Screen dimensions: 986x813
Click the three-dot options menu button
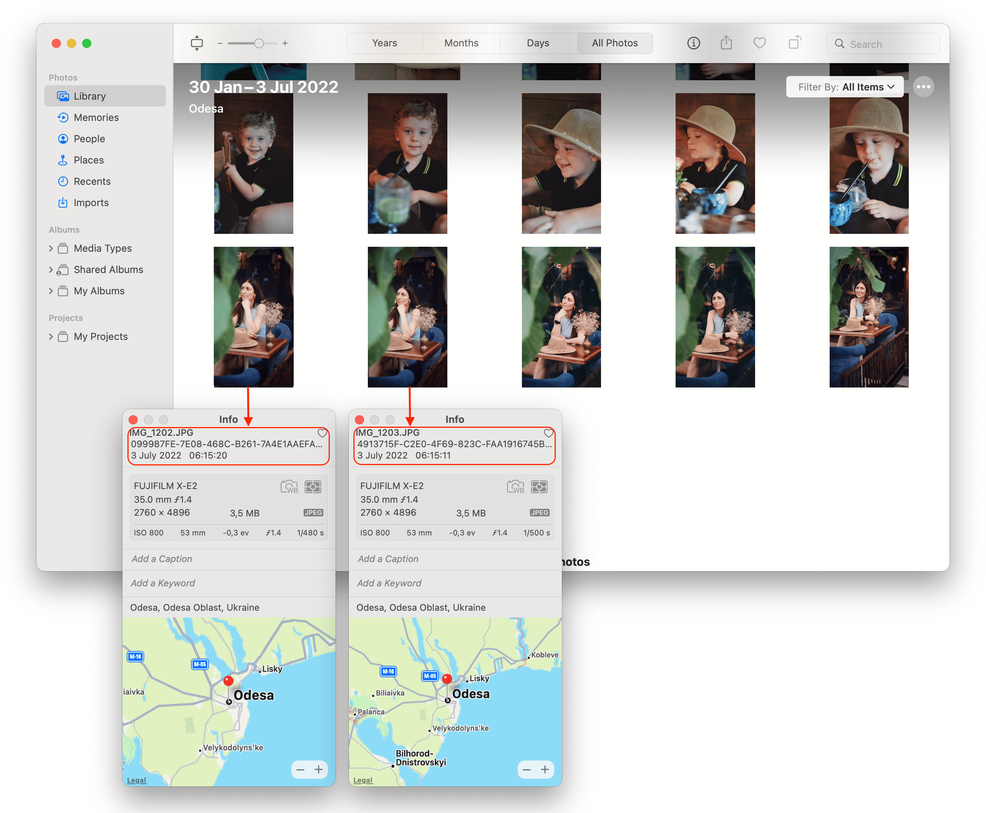tap(923, 86)
